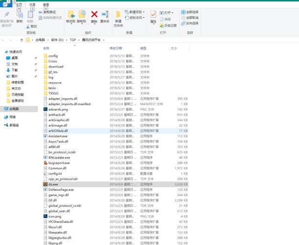This screenshot has height=245, width=299.
Task: Select 此电脑 (This PC) in navigation pane
Action: (x=15, y=109)
